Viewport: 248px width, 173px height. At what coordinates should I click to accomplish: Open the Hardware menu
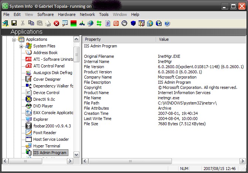(67, 14)
